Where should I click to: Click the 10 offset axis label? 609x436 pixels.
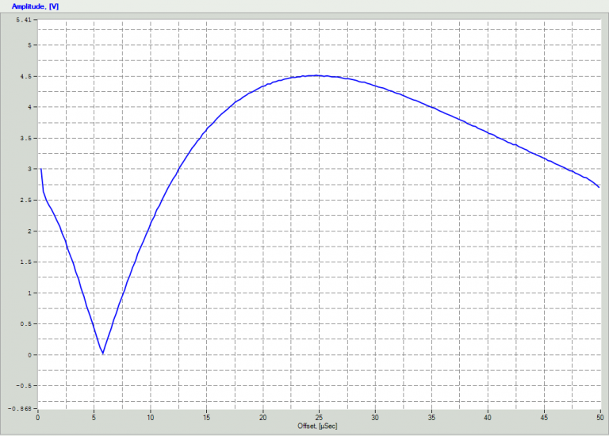coord(151,417)
